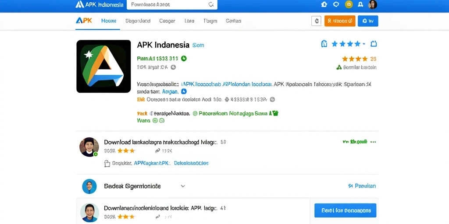Click the bottom review title mentioning 'APK ladge'

[161, 208]
